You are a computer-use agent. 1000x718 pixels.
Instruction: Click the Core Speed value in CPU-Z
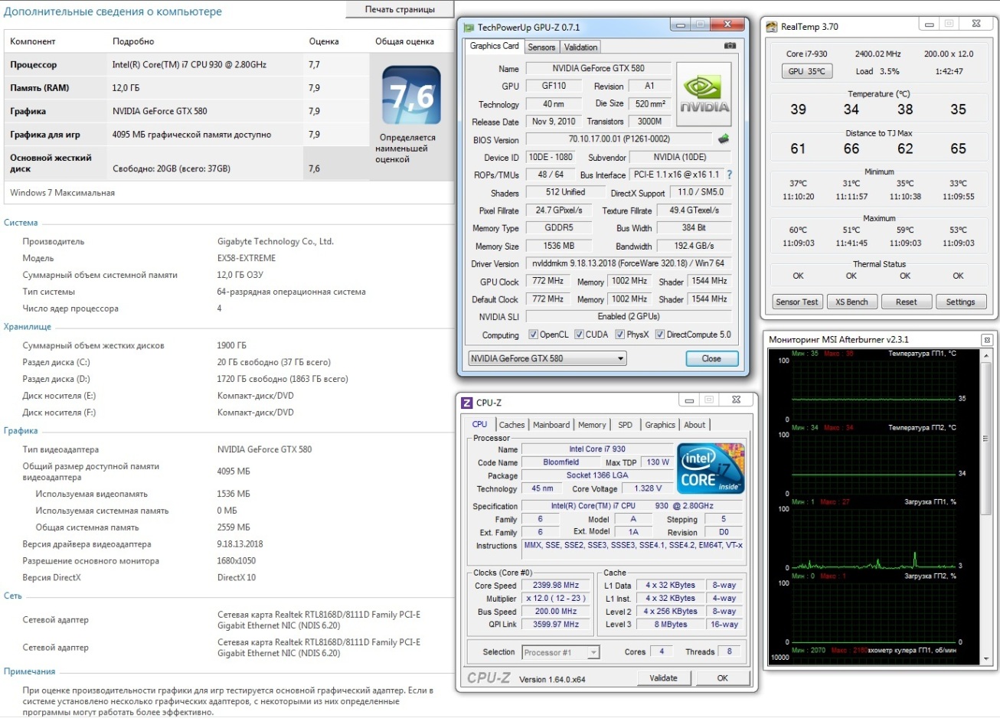(556, 585)
